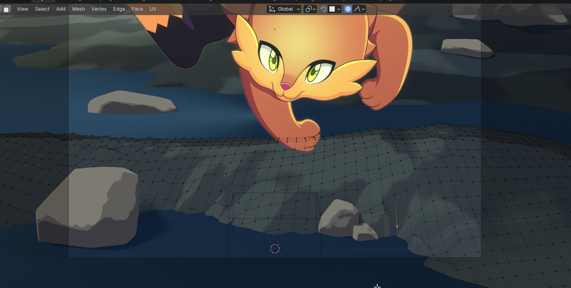The width and height of the screenshot is (571, 288).
Task: Click the 3D cursor in viewport
Action: pyautogui.click(x=275, y=249)
